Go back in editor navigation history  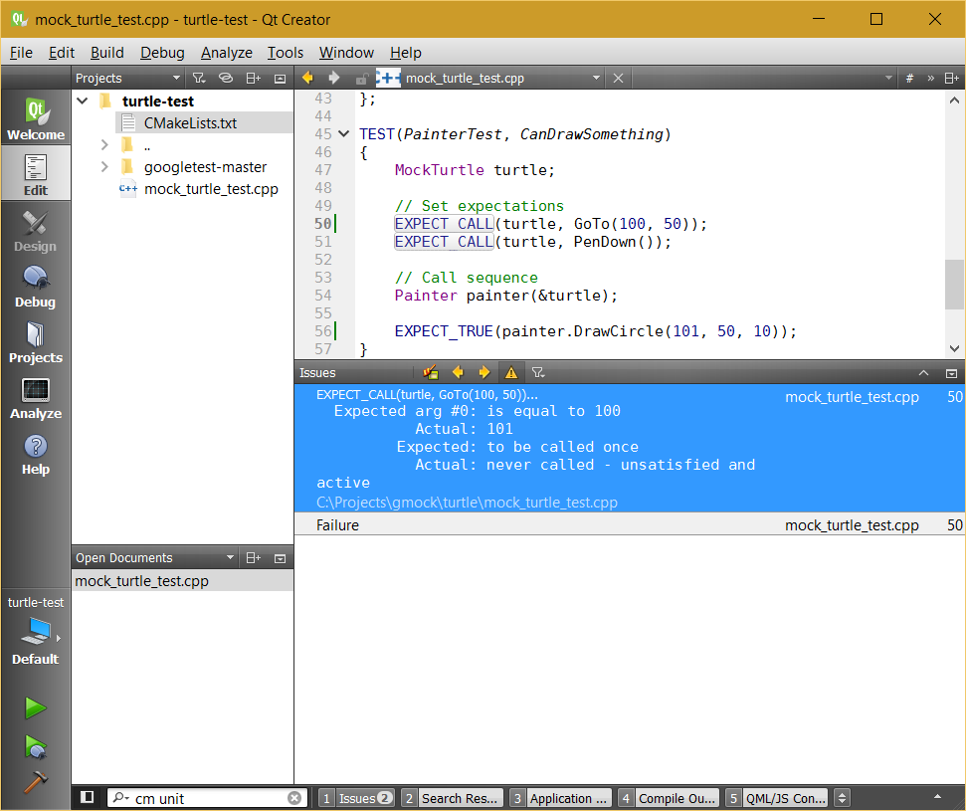click(x=307, y=78)
